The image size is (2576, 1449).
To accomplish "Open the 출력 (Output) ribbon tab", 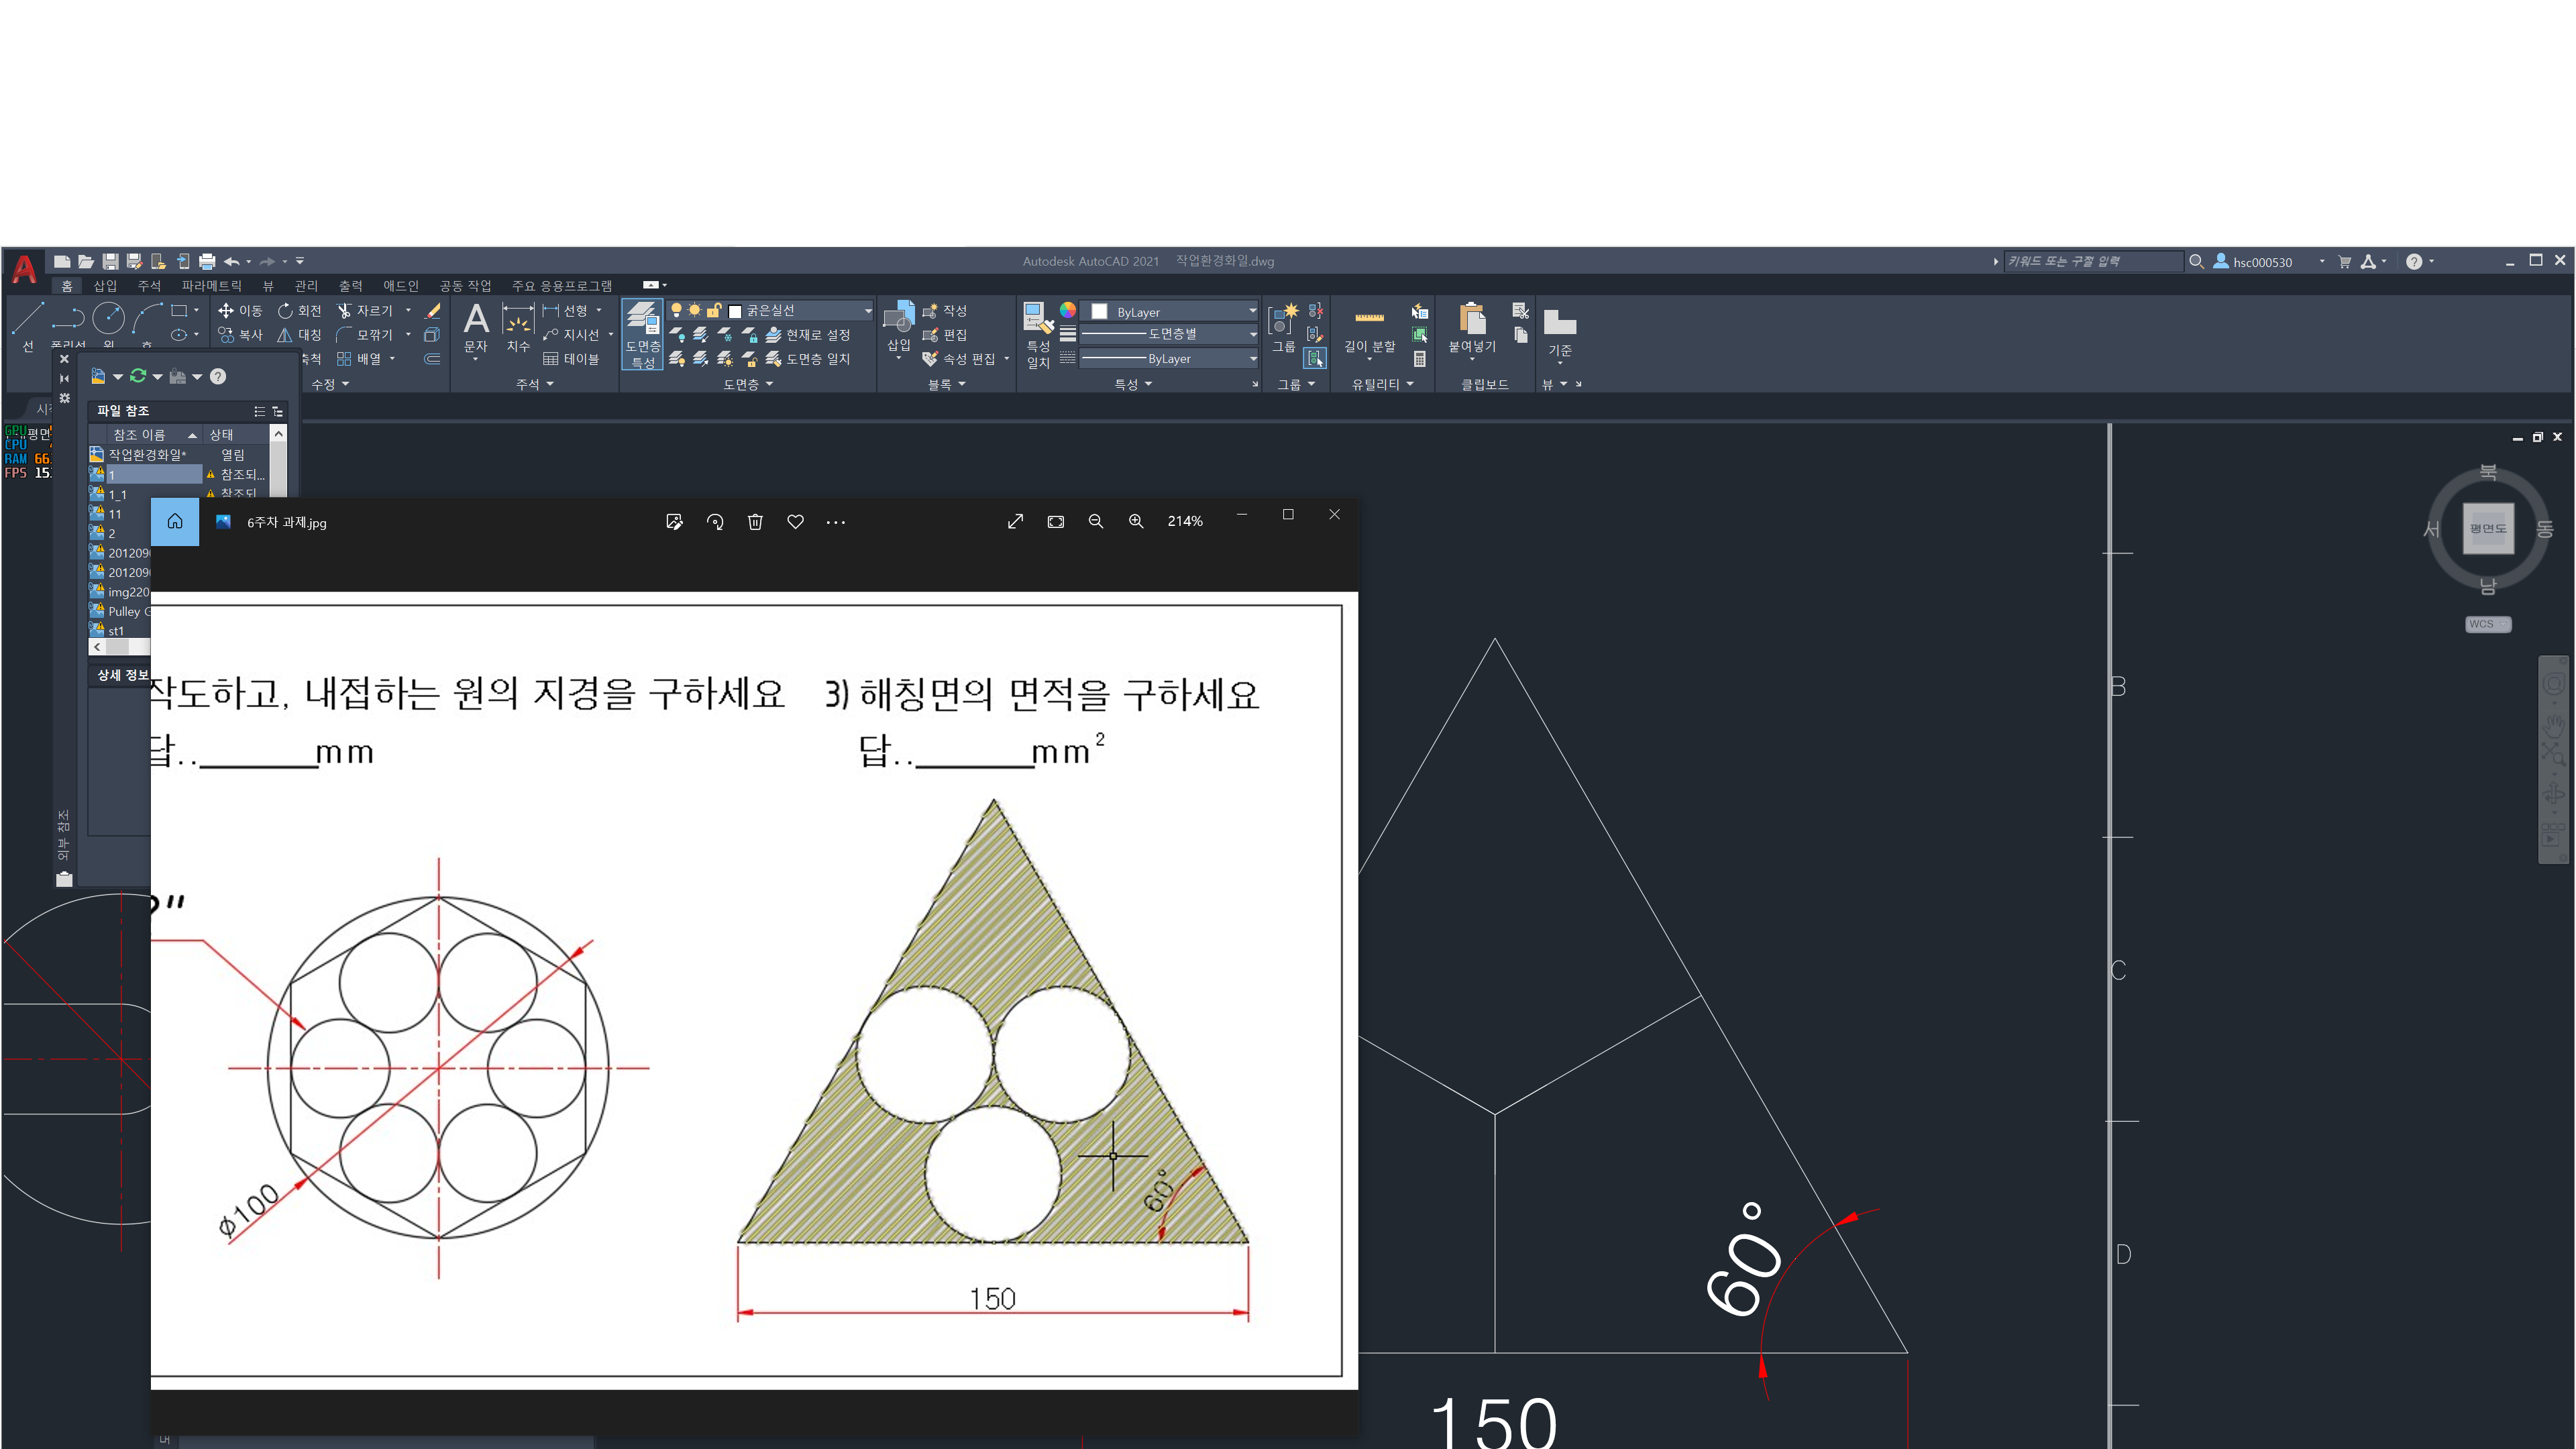I will [x=350, y=286].
